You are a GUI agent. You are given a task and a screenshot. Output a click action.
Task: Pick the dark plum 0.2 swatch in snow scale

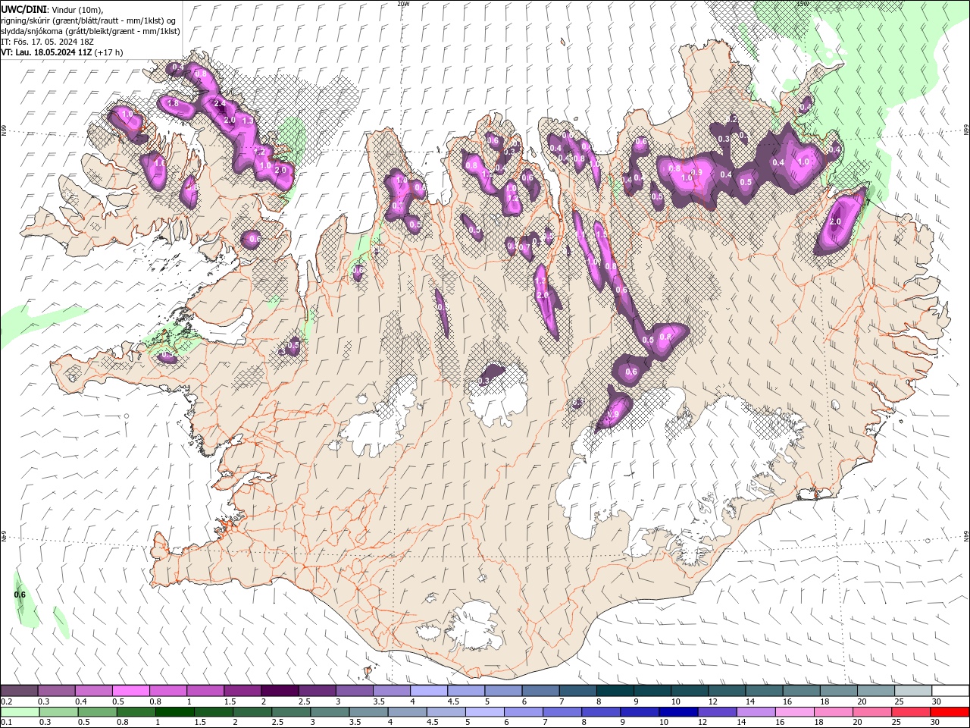(x=19, y=690)
